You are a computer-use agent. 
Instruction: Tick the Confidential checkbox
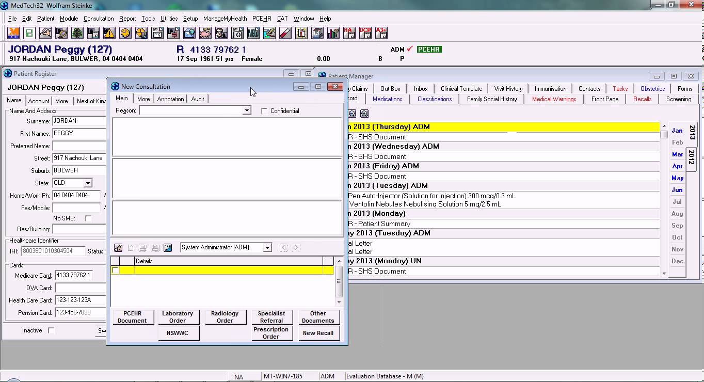pyautogui.click(x=265, y=111)
